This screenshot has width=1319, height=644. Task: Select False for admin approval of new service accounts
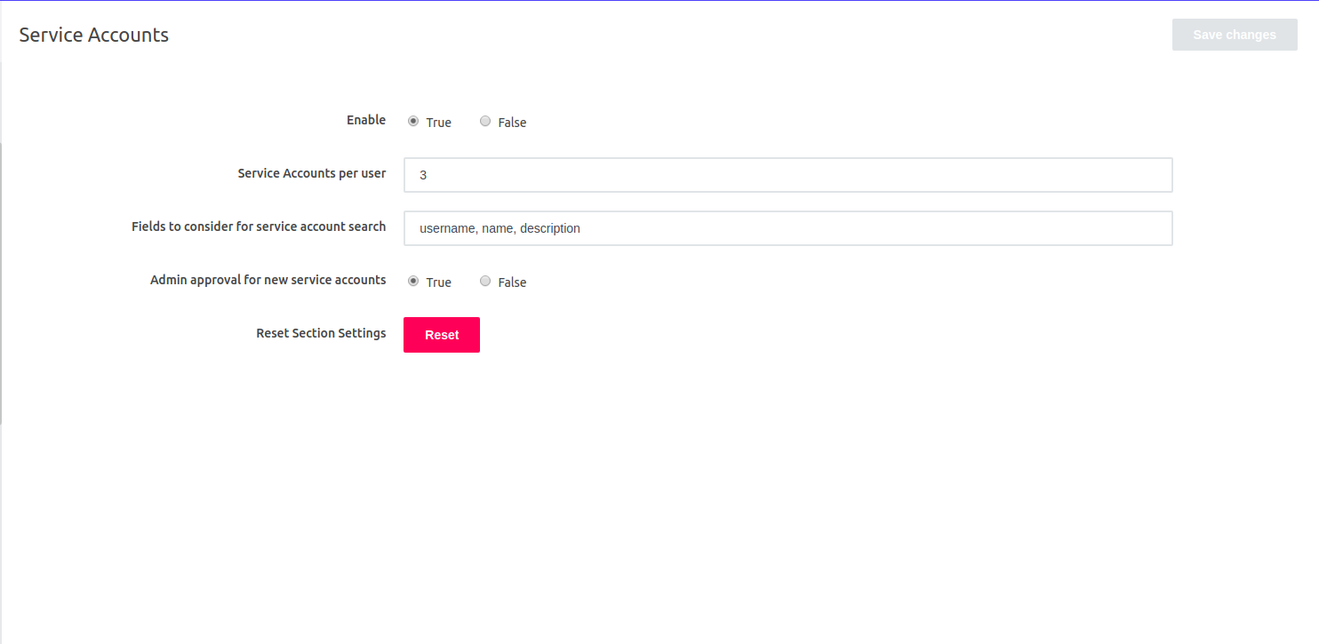click(485, 281)
